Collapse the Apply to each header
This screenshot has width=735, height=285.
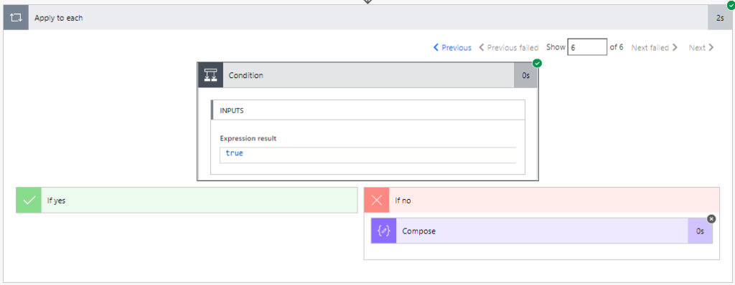tap(368, 18)
